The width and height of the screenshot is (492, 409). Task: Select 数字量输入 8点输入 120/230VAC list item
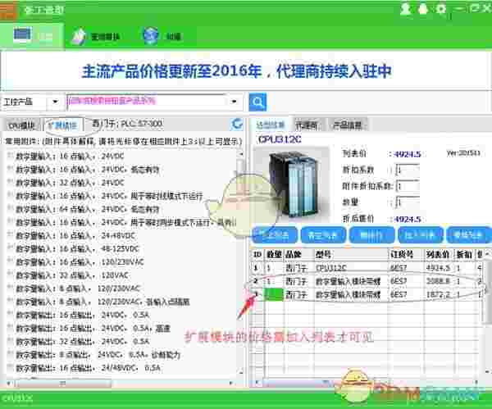pos(78,289)
